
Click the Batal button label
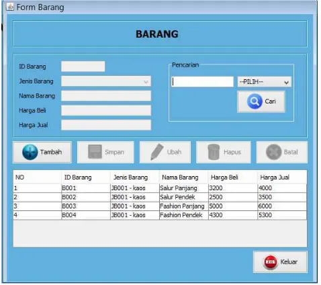pos(291,152)
